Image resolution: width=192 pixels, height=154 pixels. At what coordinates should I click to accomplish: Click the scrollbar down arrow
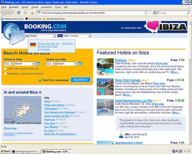(190, 143)
